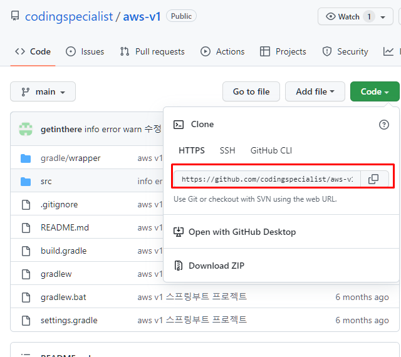
Task: Open the aws-v1 repository link
Action: [x=142, y=17]
